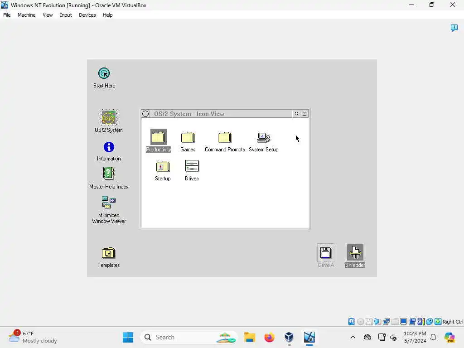Open the Start Here icon
Image resolution: width=464 pixels, height=348 pixels.
[x=104, y=73]
